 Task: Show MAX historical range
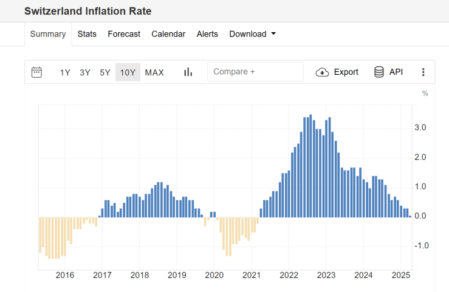(154, 72)
